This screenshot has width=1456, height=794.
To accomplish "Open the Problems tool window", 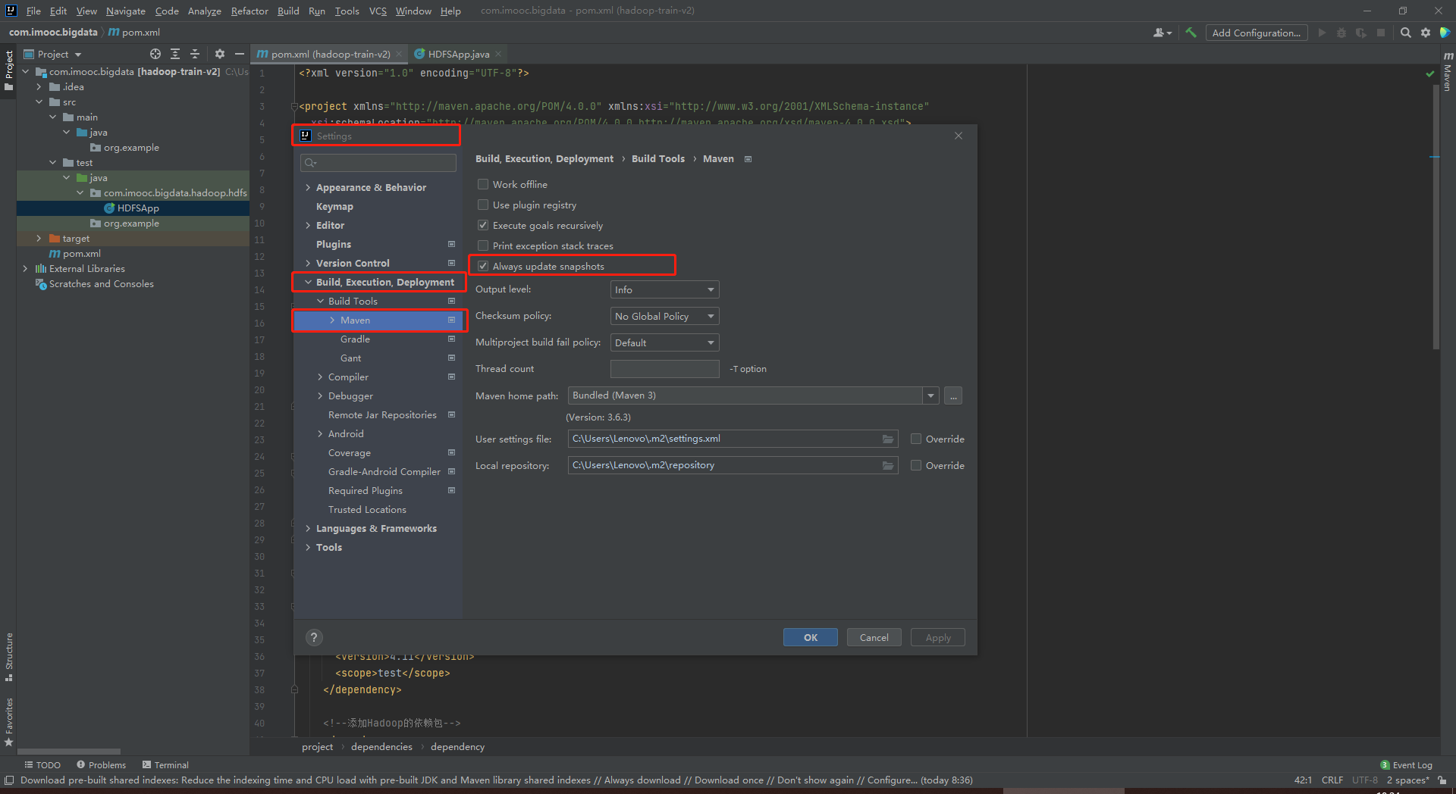I will tap(102, 765).
